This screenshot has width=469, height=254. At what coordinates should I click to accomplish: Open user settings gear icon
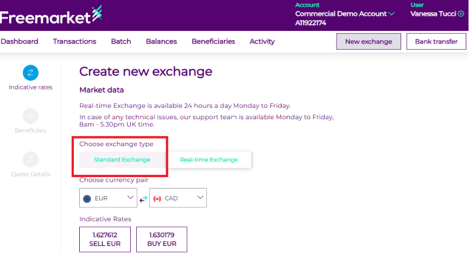click(461, 14)
